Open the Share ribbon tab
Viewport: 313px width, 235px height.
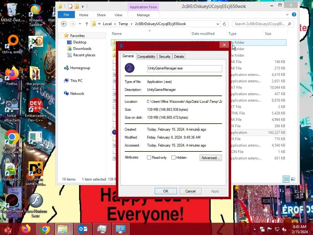coord(101,15)
